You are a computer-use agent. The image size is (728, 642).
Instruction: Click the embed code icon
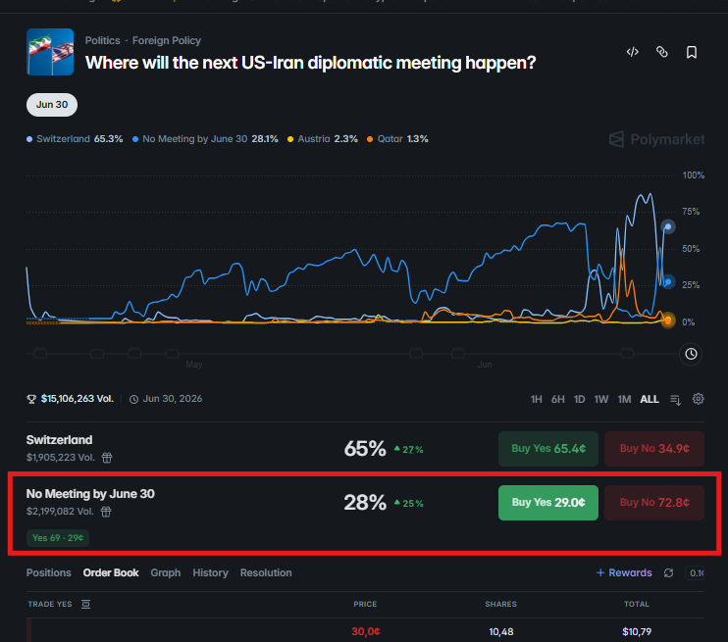633,52
